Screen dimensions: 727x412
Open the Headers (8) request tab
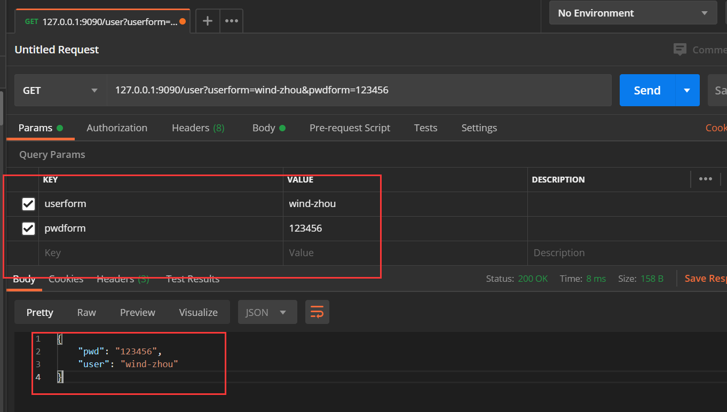tap(198, 128)
